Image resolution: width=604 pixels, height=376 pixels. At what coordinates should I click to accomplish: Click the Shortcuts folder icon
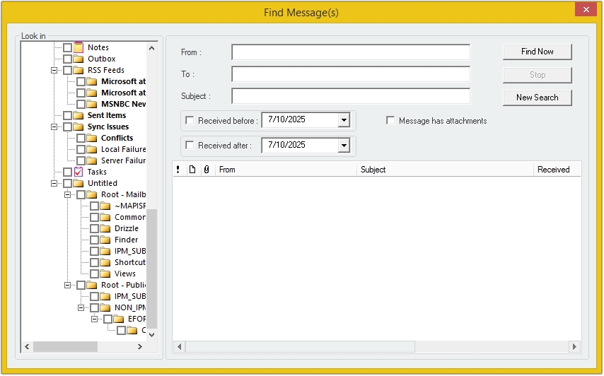[105, 262]
